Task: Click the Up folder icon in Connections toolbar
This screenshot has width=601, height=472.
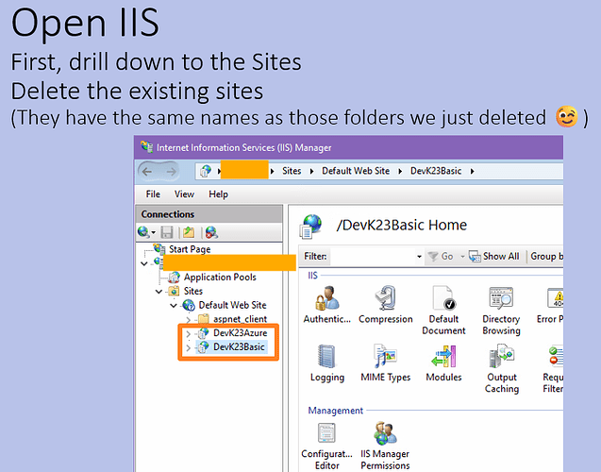Action: tap(189, 232)
